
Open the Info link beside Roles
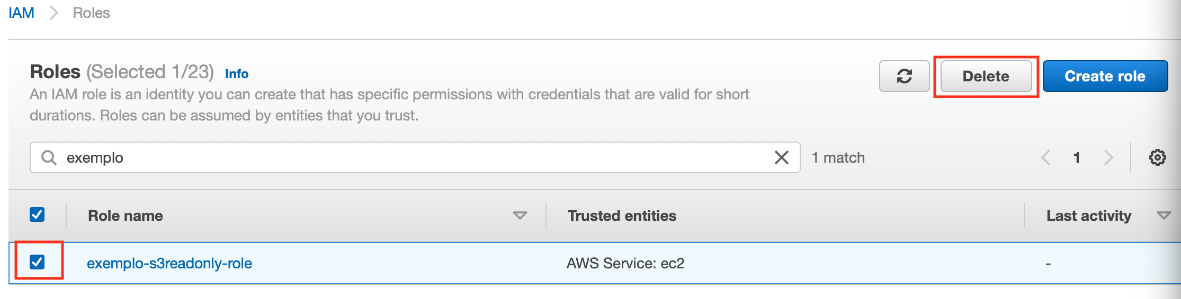tap(236, 74)
